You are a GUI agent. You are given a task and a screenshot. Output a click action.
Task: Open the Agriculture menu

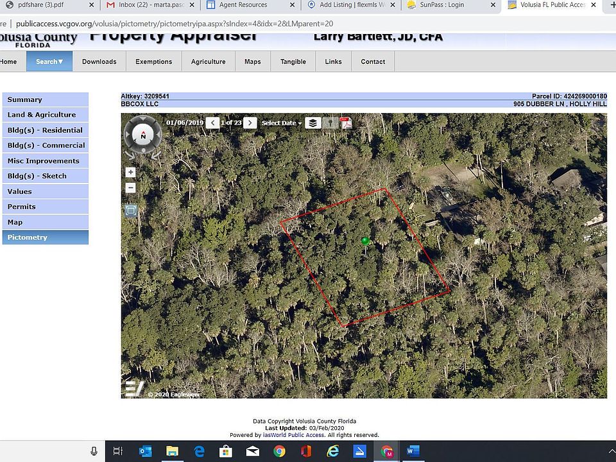pos(208,62)
